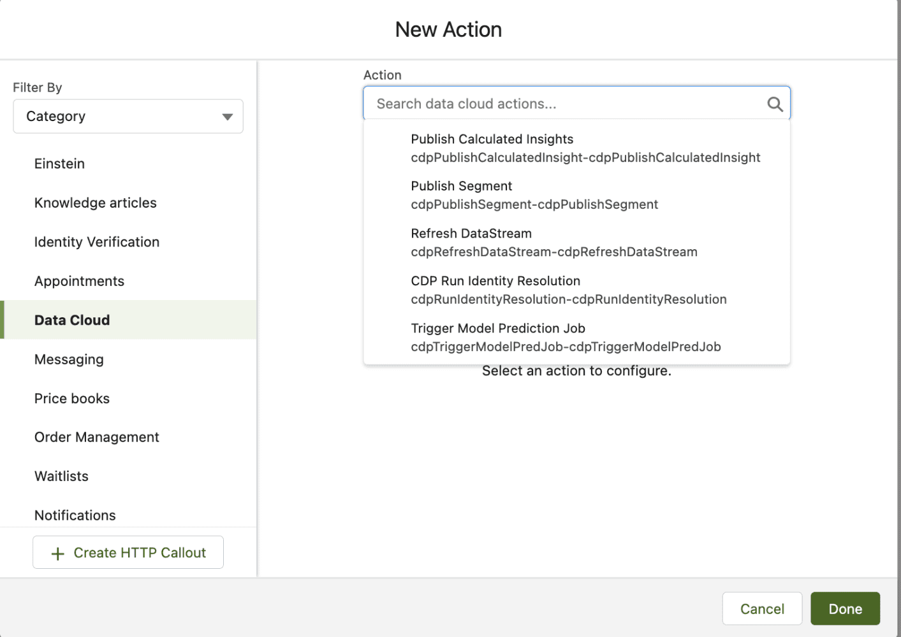This screenshot has height=637, width=901.
Task: Select the Appointments category
Action: click(128, 281)
